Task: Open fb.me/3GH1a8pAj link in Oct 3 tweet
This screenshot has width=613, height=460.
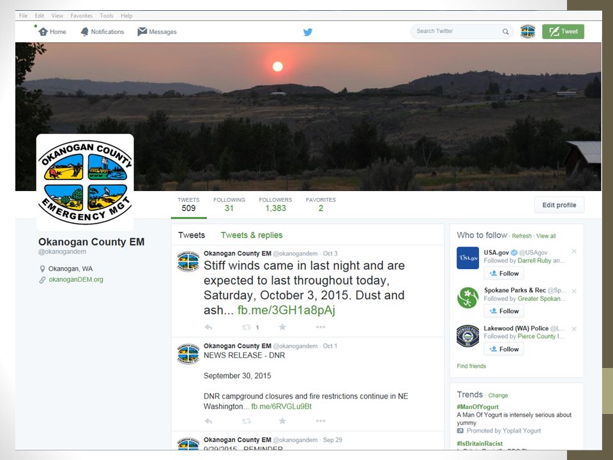Action: coord(286,310)
